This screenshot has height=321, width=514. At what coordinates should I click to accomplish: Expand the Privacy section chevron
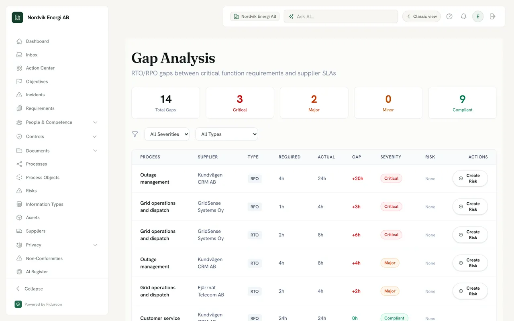(x=95, y=245)
